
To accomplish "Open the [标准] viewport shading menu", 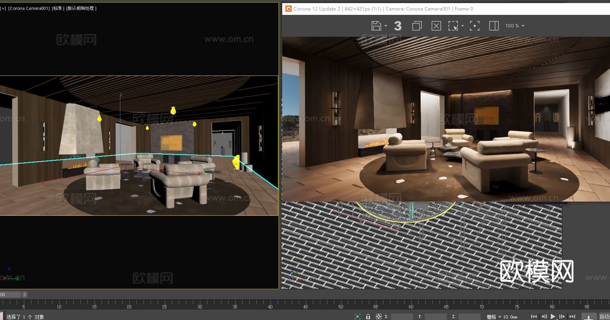I will (x=58, y=8).
